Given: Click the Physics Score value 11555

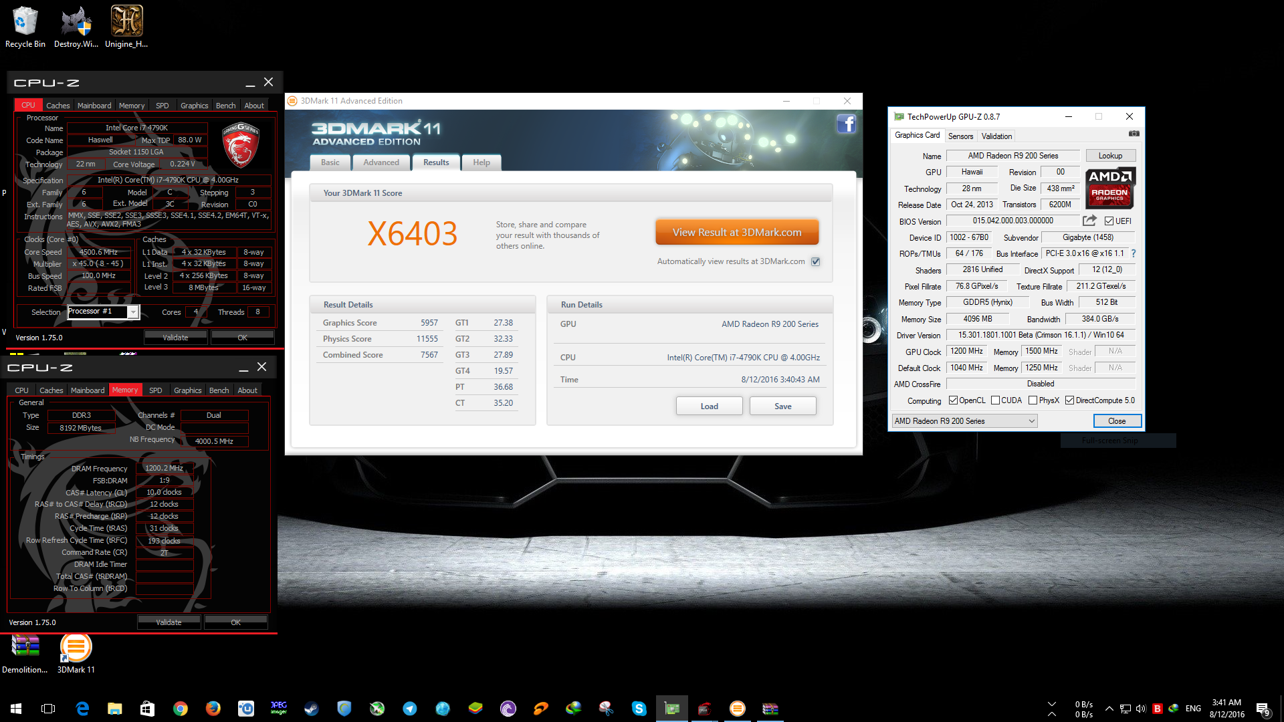Looking at the screenshot, I should [x=427, y=339].
